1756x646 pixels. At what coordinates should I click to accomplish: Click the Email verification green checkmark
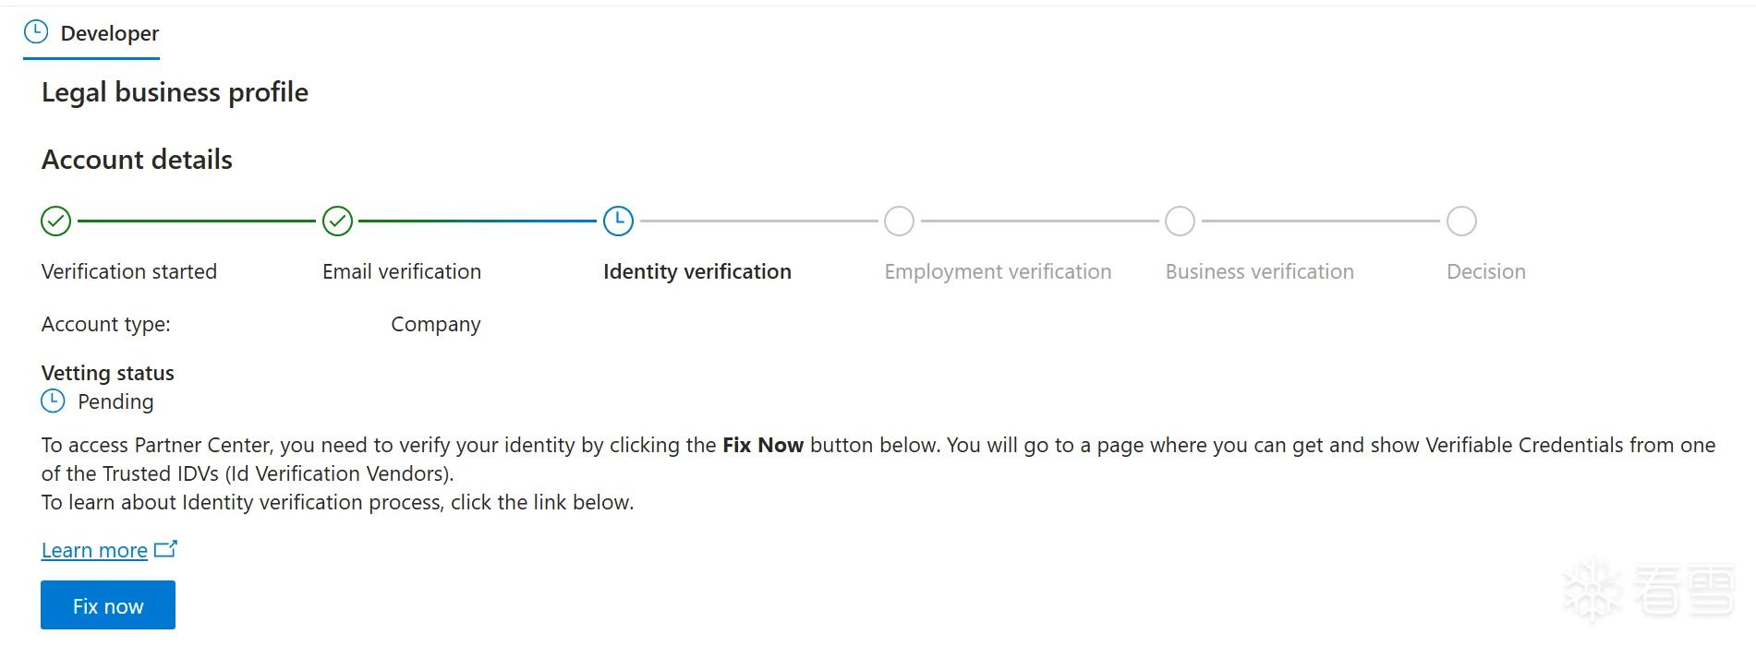pos(337,221)
